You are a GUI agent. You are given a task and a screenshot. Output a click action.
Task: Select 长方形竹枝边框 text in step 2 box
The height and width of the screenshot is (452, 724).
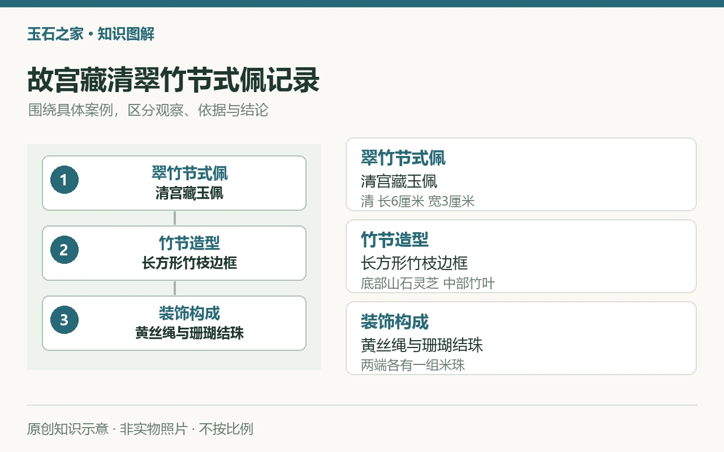pyautogui.click(x=189, y=263)
